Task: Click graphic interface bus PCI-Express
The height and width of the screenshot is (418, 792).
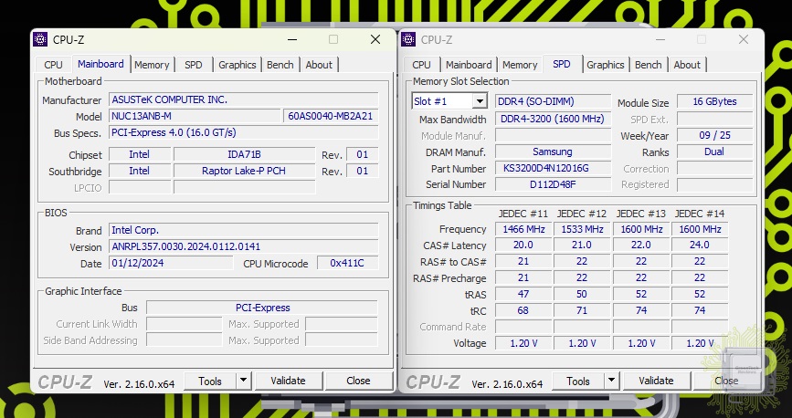Action: point(262,308)
